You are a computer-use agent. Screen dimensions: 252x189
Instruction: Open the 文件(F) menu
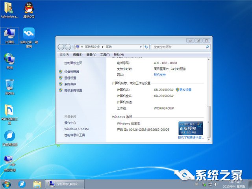(64, 55)
